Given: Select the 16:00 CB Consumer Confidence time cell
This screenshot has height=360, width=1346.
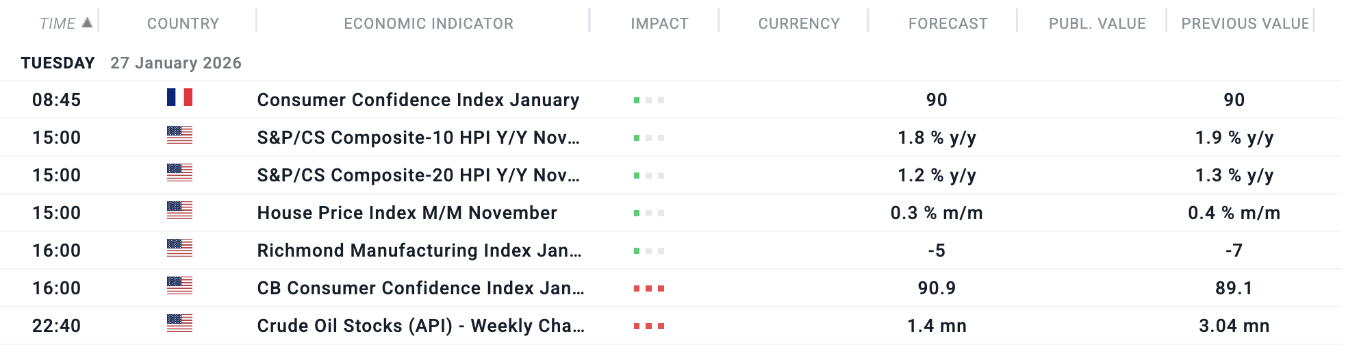Looking at the screenshot, I should click(56, 288).
